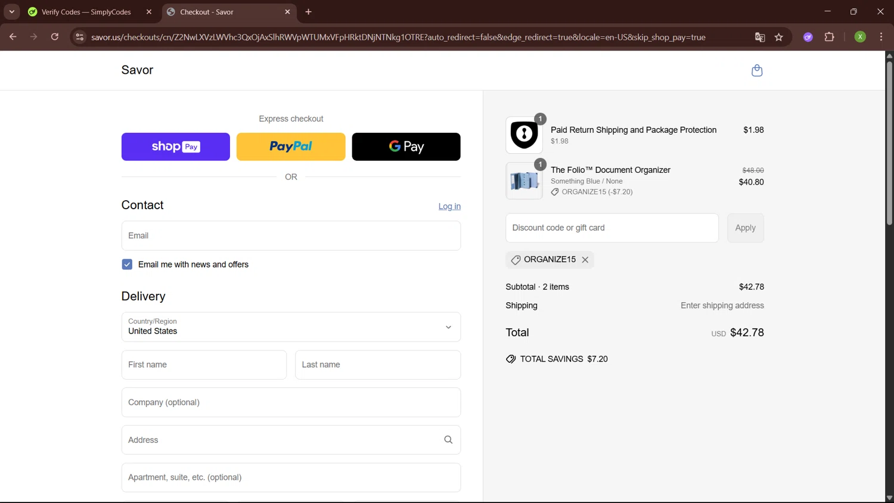Focus the Company (optional) field
This screenshot has width=894, height=503.
291,402
